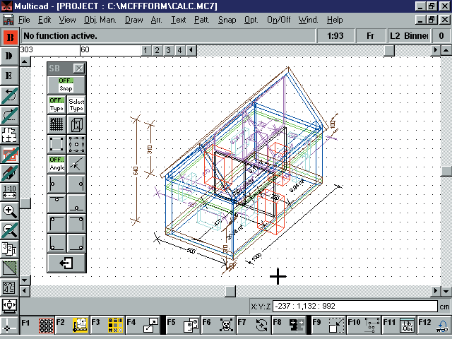Image resolution: width=452 pixels, height=339 pixels.
Task: Open the Draw menu
Action: (133, 20)
